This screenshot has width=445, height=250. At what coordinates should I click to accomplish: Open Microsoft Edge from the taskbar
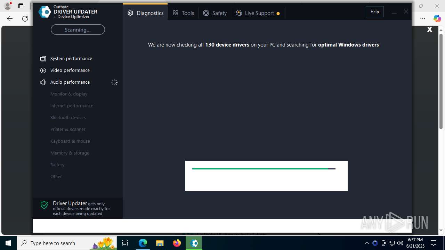click(143, 243)
